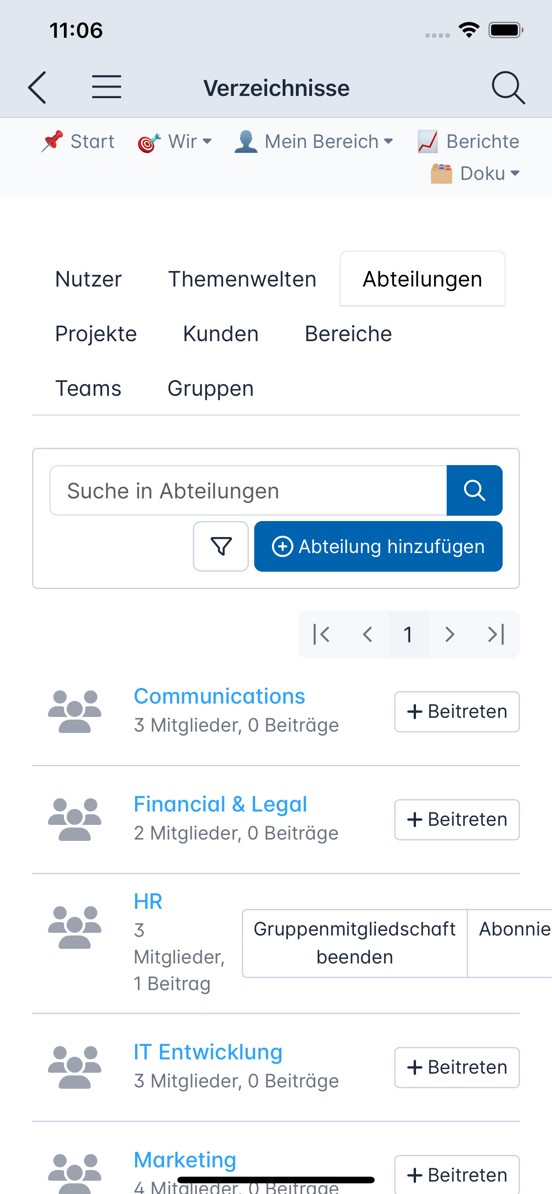This screenshot has height=1194, width=552.
Task: Select the Teams tab
Action: pyautogui.click(x=88, y=388)
